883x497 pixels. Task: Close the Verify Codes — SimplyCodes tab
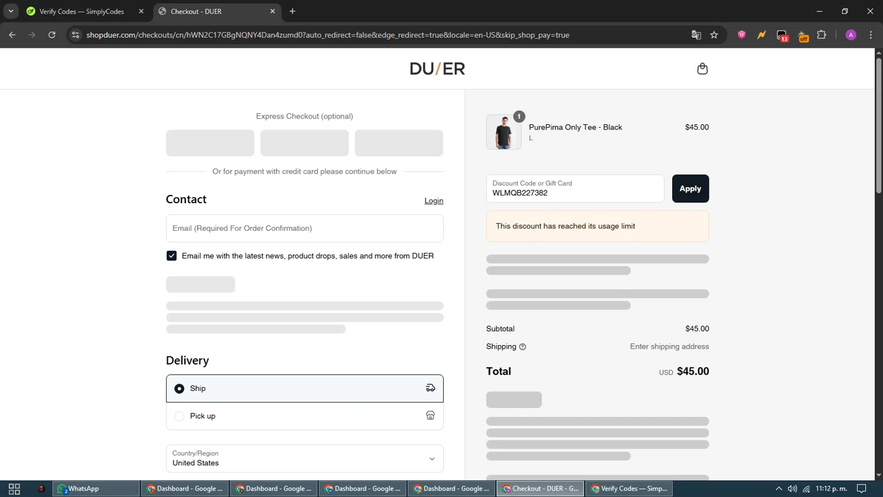[x=141, y=11]
